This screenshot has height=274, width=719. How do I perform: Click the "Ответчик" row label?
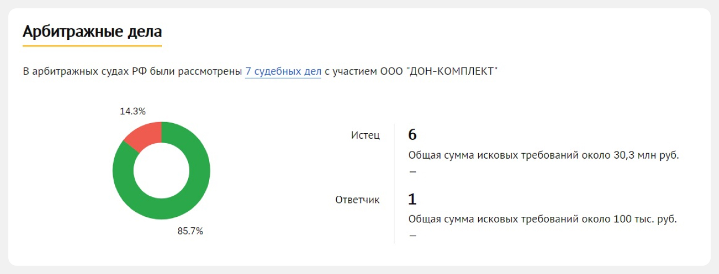click(x=357, y=200)
